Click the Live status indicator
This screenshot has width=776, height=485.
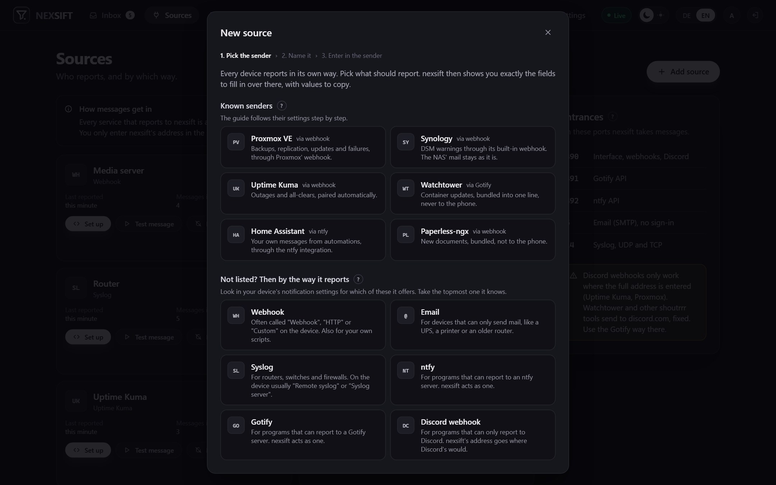point(616,15)
